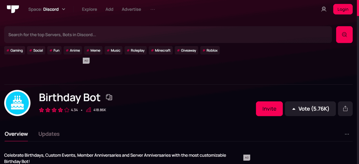This screenshot has width=359, height=164.
Task: Open the tab row three-dot options menu
Action: coord(347,134)
